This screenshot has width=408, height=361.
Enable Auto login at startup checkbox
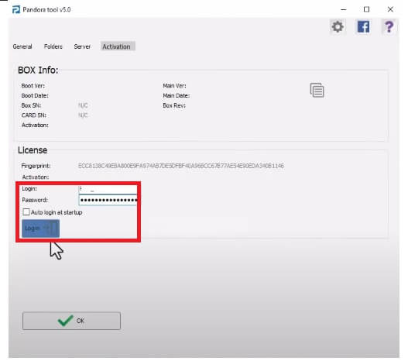click(26, 212)
